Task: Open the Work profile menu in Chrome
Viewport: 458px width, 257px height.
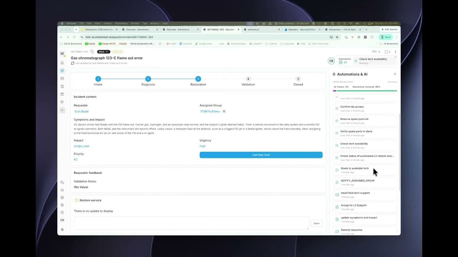Action: (386, 37)
